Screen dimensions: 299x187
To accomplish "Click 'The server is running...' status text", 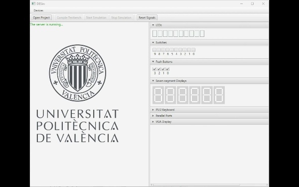I will [46, 24].
